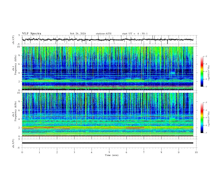Viewport: 221px width, 171px height.
Task: Click the "5" tick on ch.3(V) axis
Action: point(19,139)
